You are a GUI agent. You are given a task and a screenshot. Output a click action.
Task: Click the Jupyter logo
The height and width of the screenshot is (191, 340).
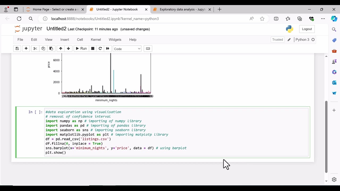pos(28,29)
